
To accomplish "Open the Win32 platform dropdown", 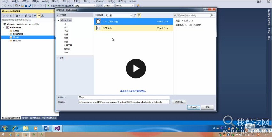I will coord(125,6).
